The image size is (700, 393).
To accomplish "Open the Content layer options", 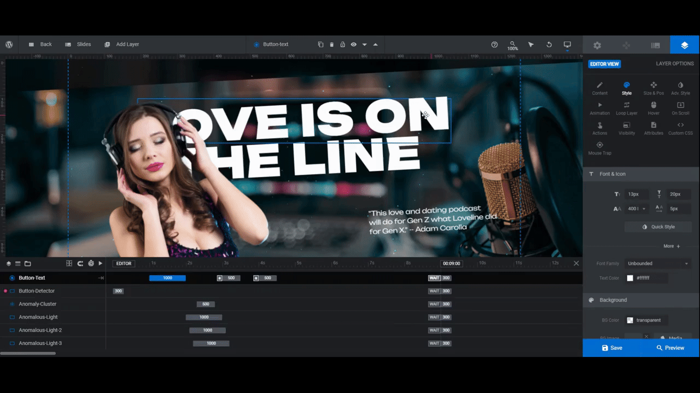I will click(x=599, y=88).
